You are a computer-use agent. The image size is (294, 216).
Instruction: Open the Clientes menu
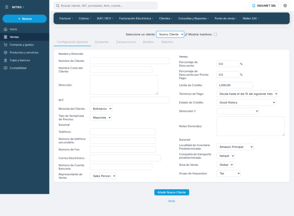pyautogui.click(x=165, y=18)
